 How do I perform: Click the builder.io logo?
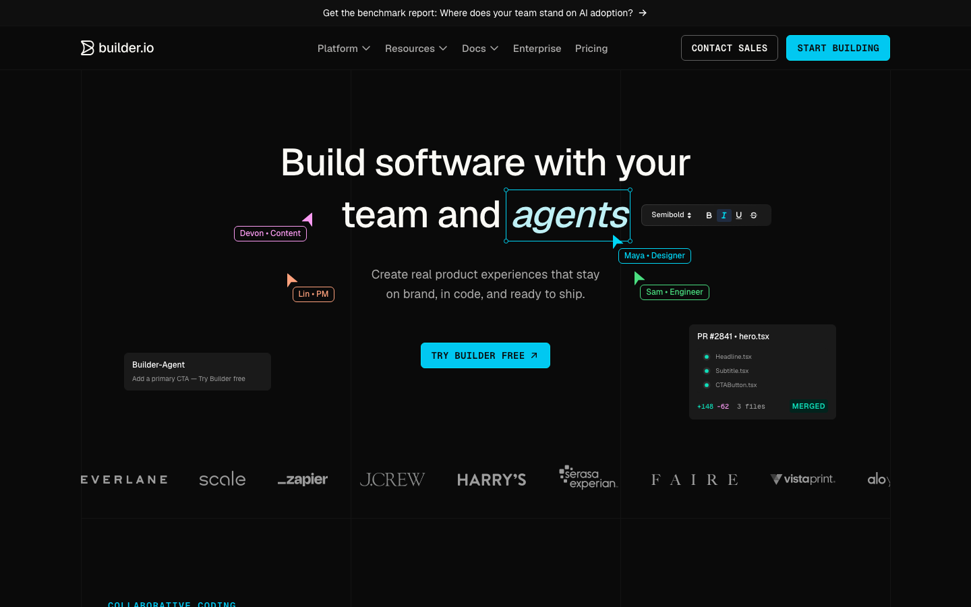point(117,48)
